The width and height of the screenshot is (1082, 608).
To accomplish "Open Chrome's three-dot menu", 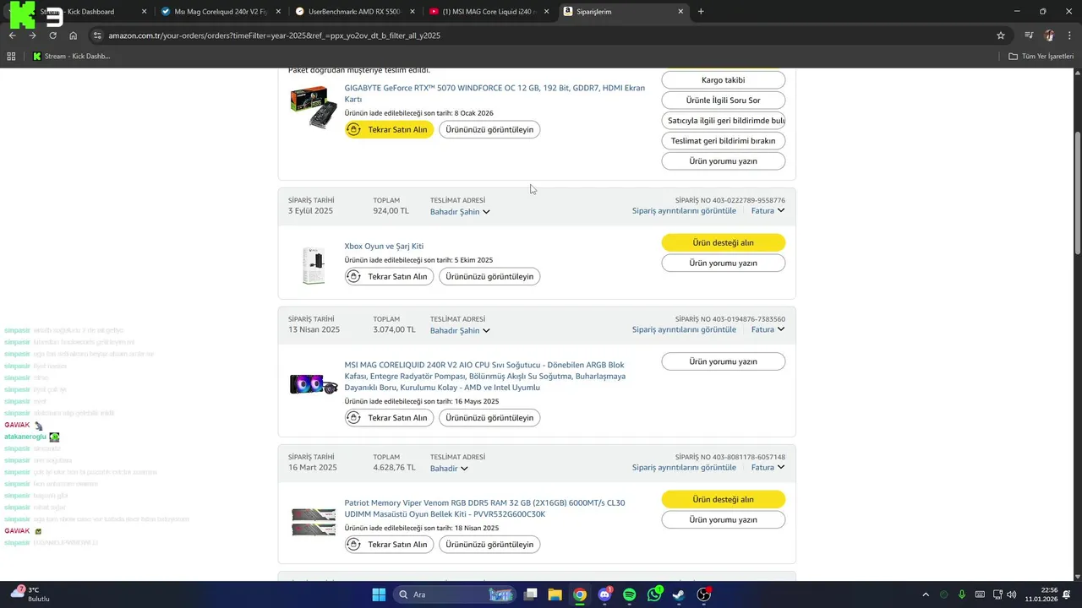I will pyautogui.click(x=1069, y=35).
